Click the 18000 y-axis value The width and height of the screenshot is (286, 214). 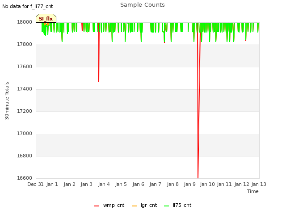(x=25, y=22)
